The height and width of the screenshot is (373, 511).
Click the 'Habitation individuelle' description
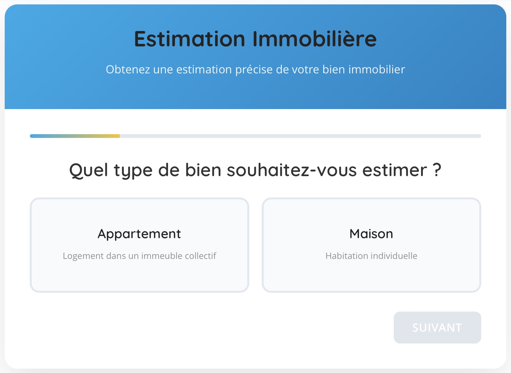[x=371, y=256]
